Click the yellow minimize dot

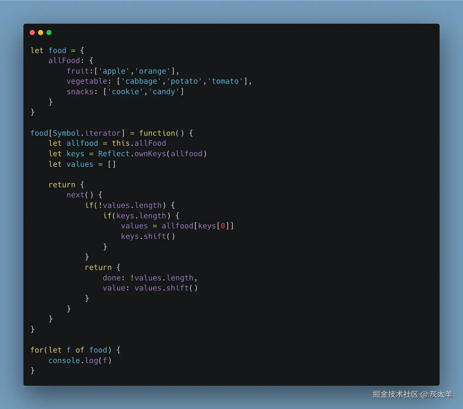click(x=40, y=33)
